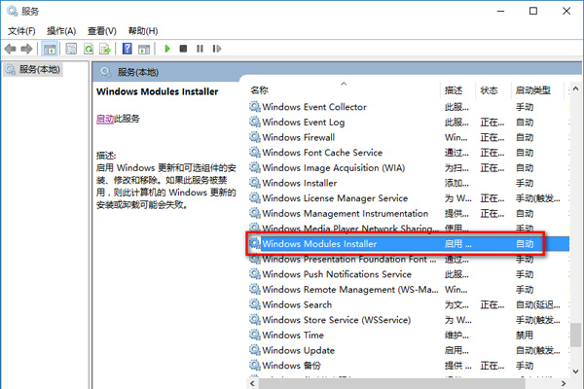Click the Export List toolbar icon
584x389 pixels.
pyautogui.click(x=105, y=49)
